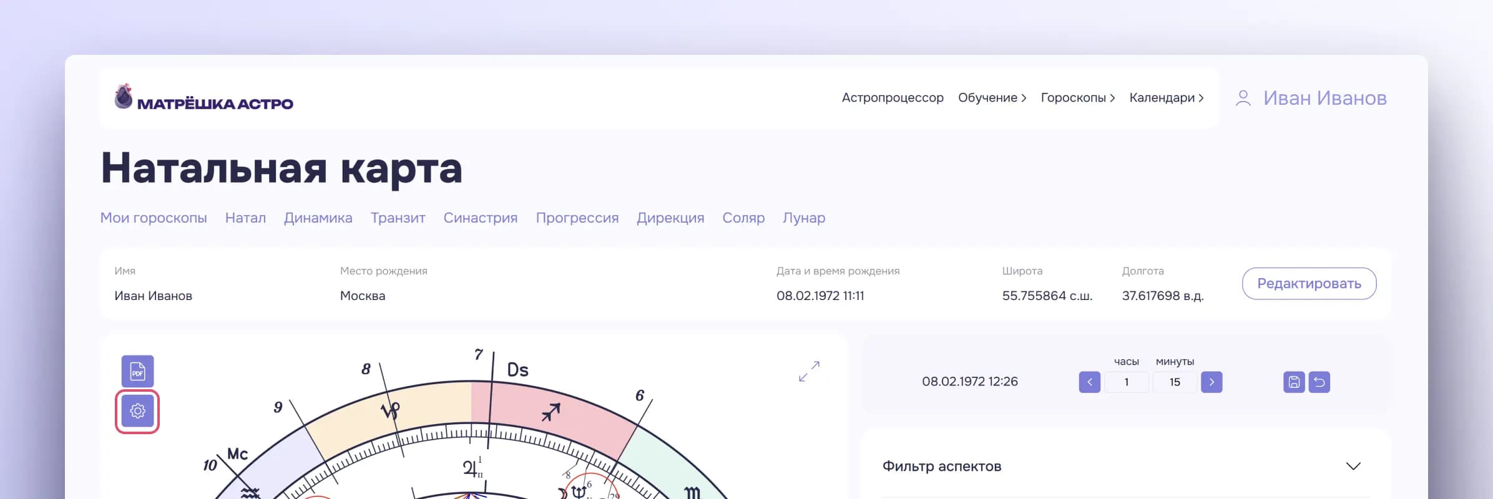1493x499 pixels.
Task: Click the Mc midheaven label
Action: (x=237, y=453)
